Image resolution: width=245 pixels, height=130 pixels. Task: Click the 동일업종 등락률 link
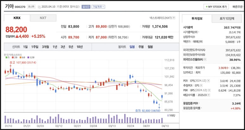[x=192, y=108]
